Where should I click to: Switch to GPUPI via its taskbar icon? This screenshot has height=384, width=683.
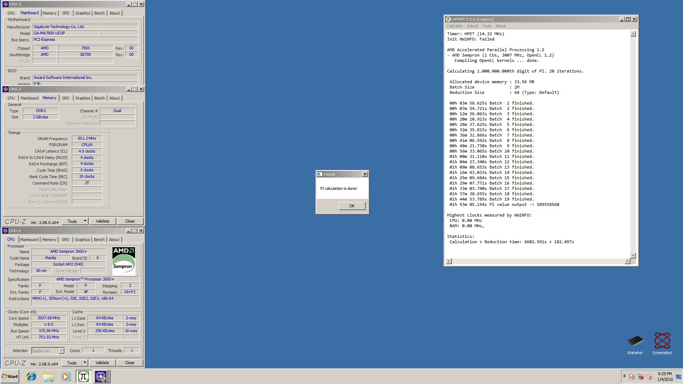coord(83,377)
